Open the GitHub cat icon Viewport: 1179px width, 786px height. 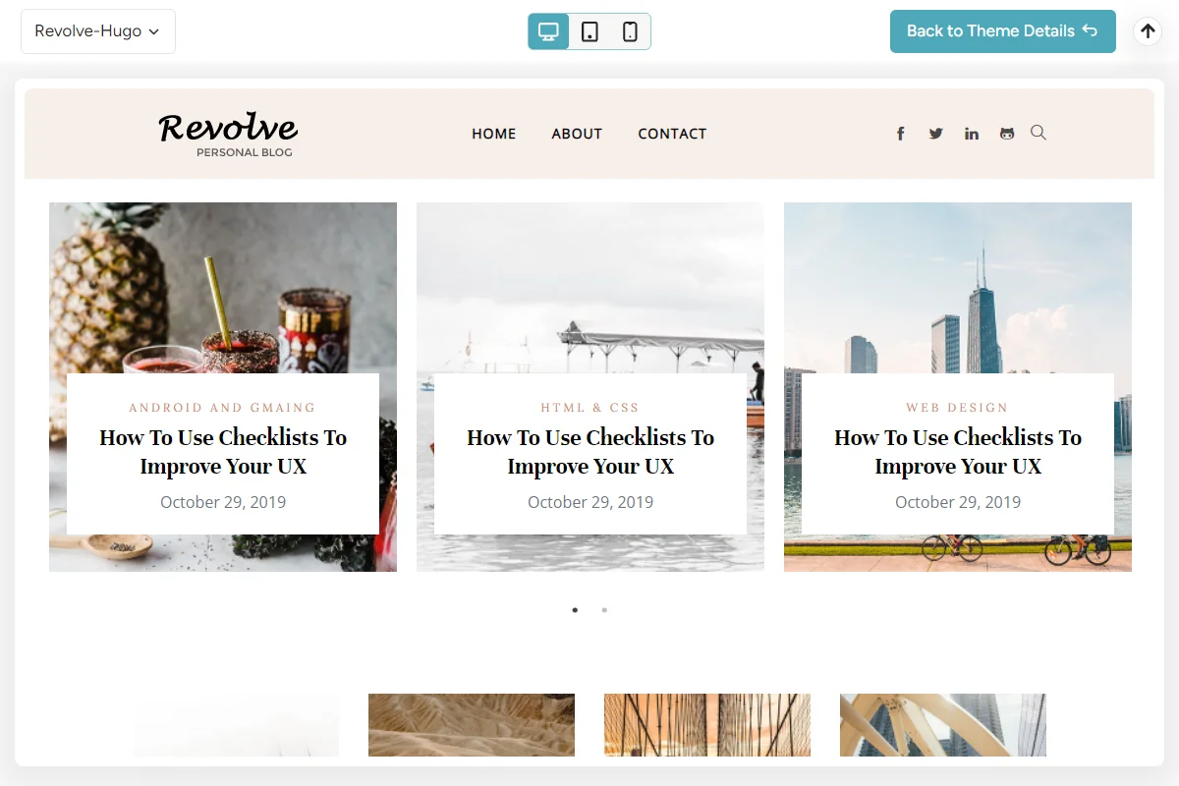(1007, 134)
